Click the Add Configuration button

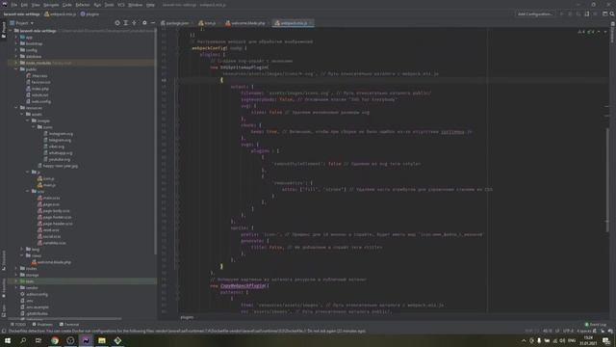click(534, 13)
